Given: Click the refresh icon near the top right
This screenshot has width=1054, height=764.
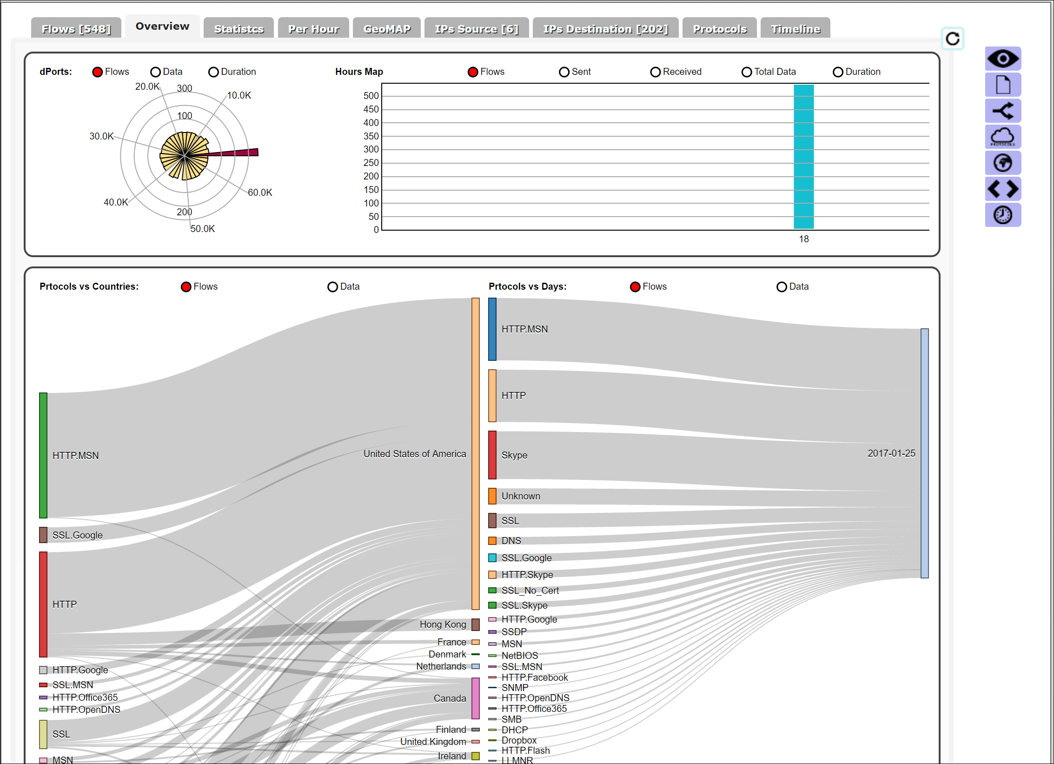Looking at the screenshot, I should tap(953, 39).
